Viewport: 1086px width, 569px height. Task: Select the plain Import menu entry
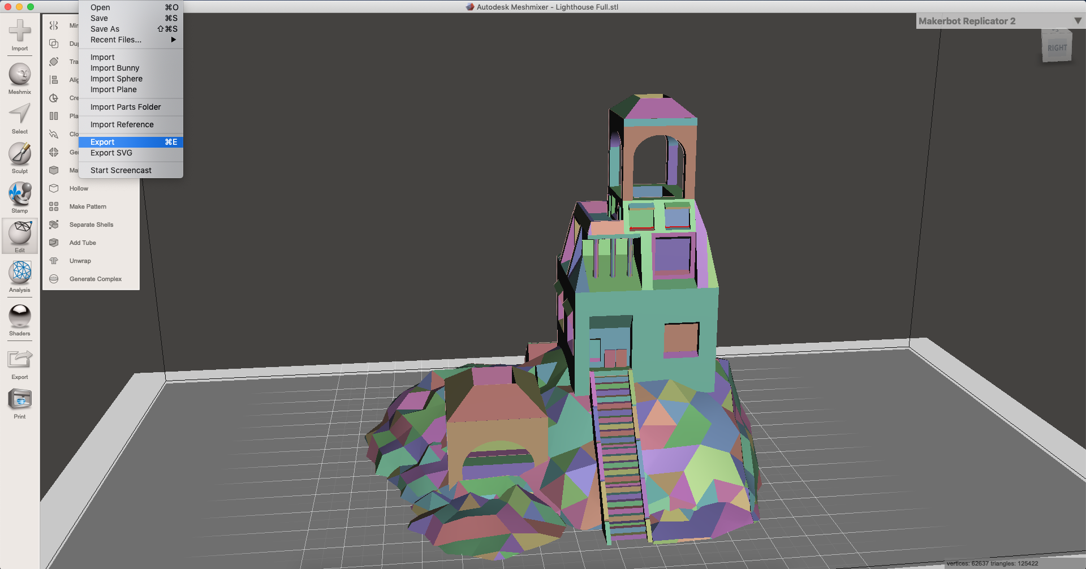click(131, 57)
